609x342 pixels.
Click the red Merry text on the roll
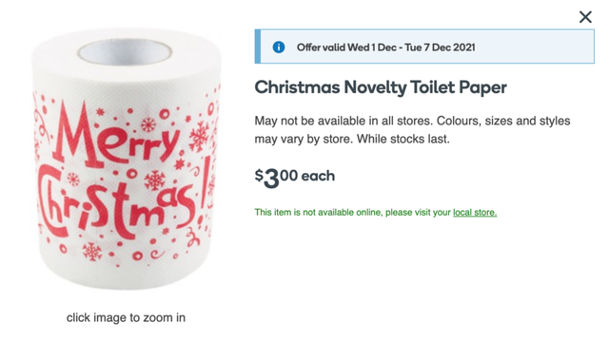point(115,135)
